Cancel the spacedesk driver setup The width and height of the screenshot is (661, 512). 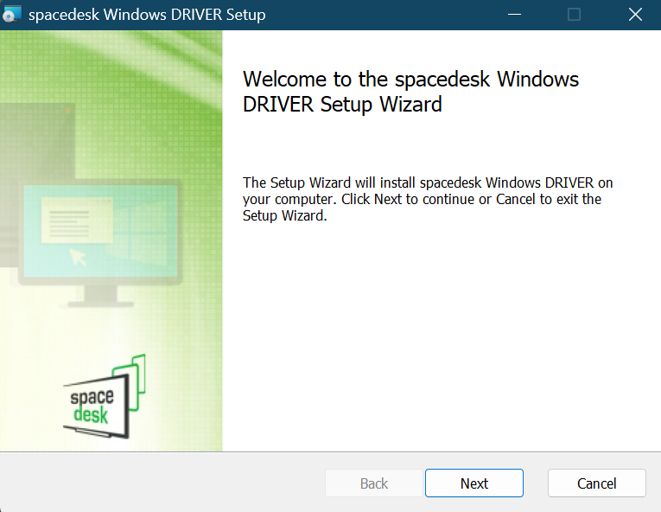click(x=596, y=483)
